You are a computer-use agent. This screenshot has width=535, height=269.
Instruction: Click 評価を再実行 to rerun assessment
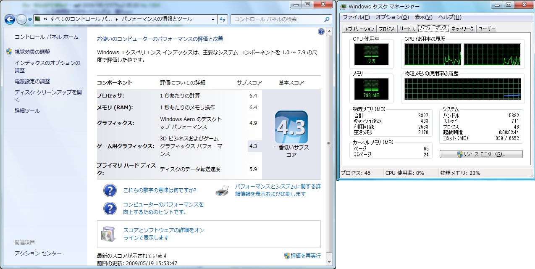306,256
